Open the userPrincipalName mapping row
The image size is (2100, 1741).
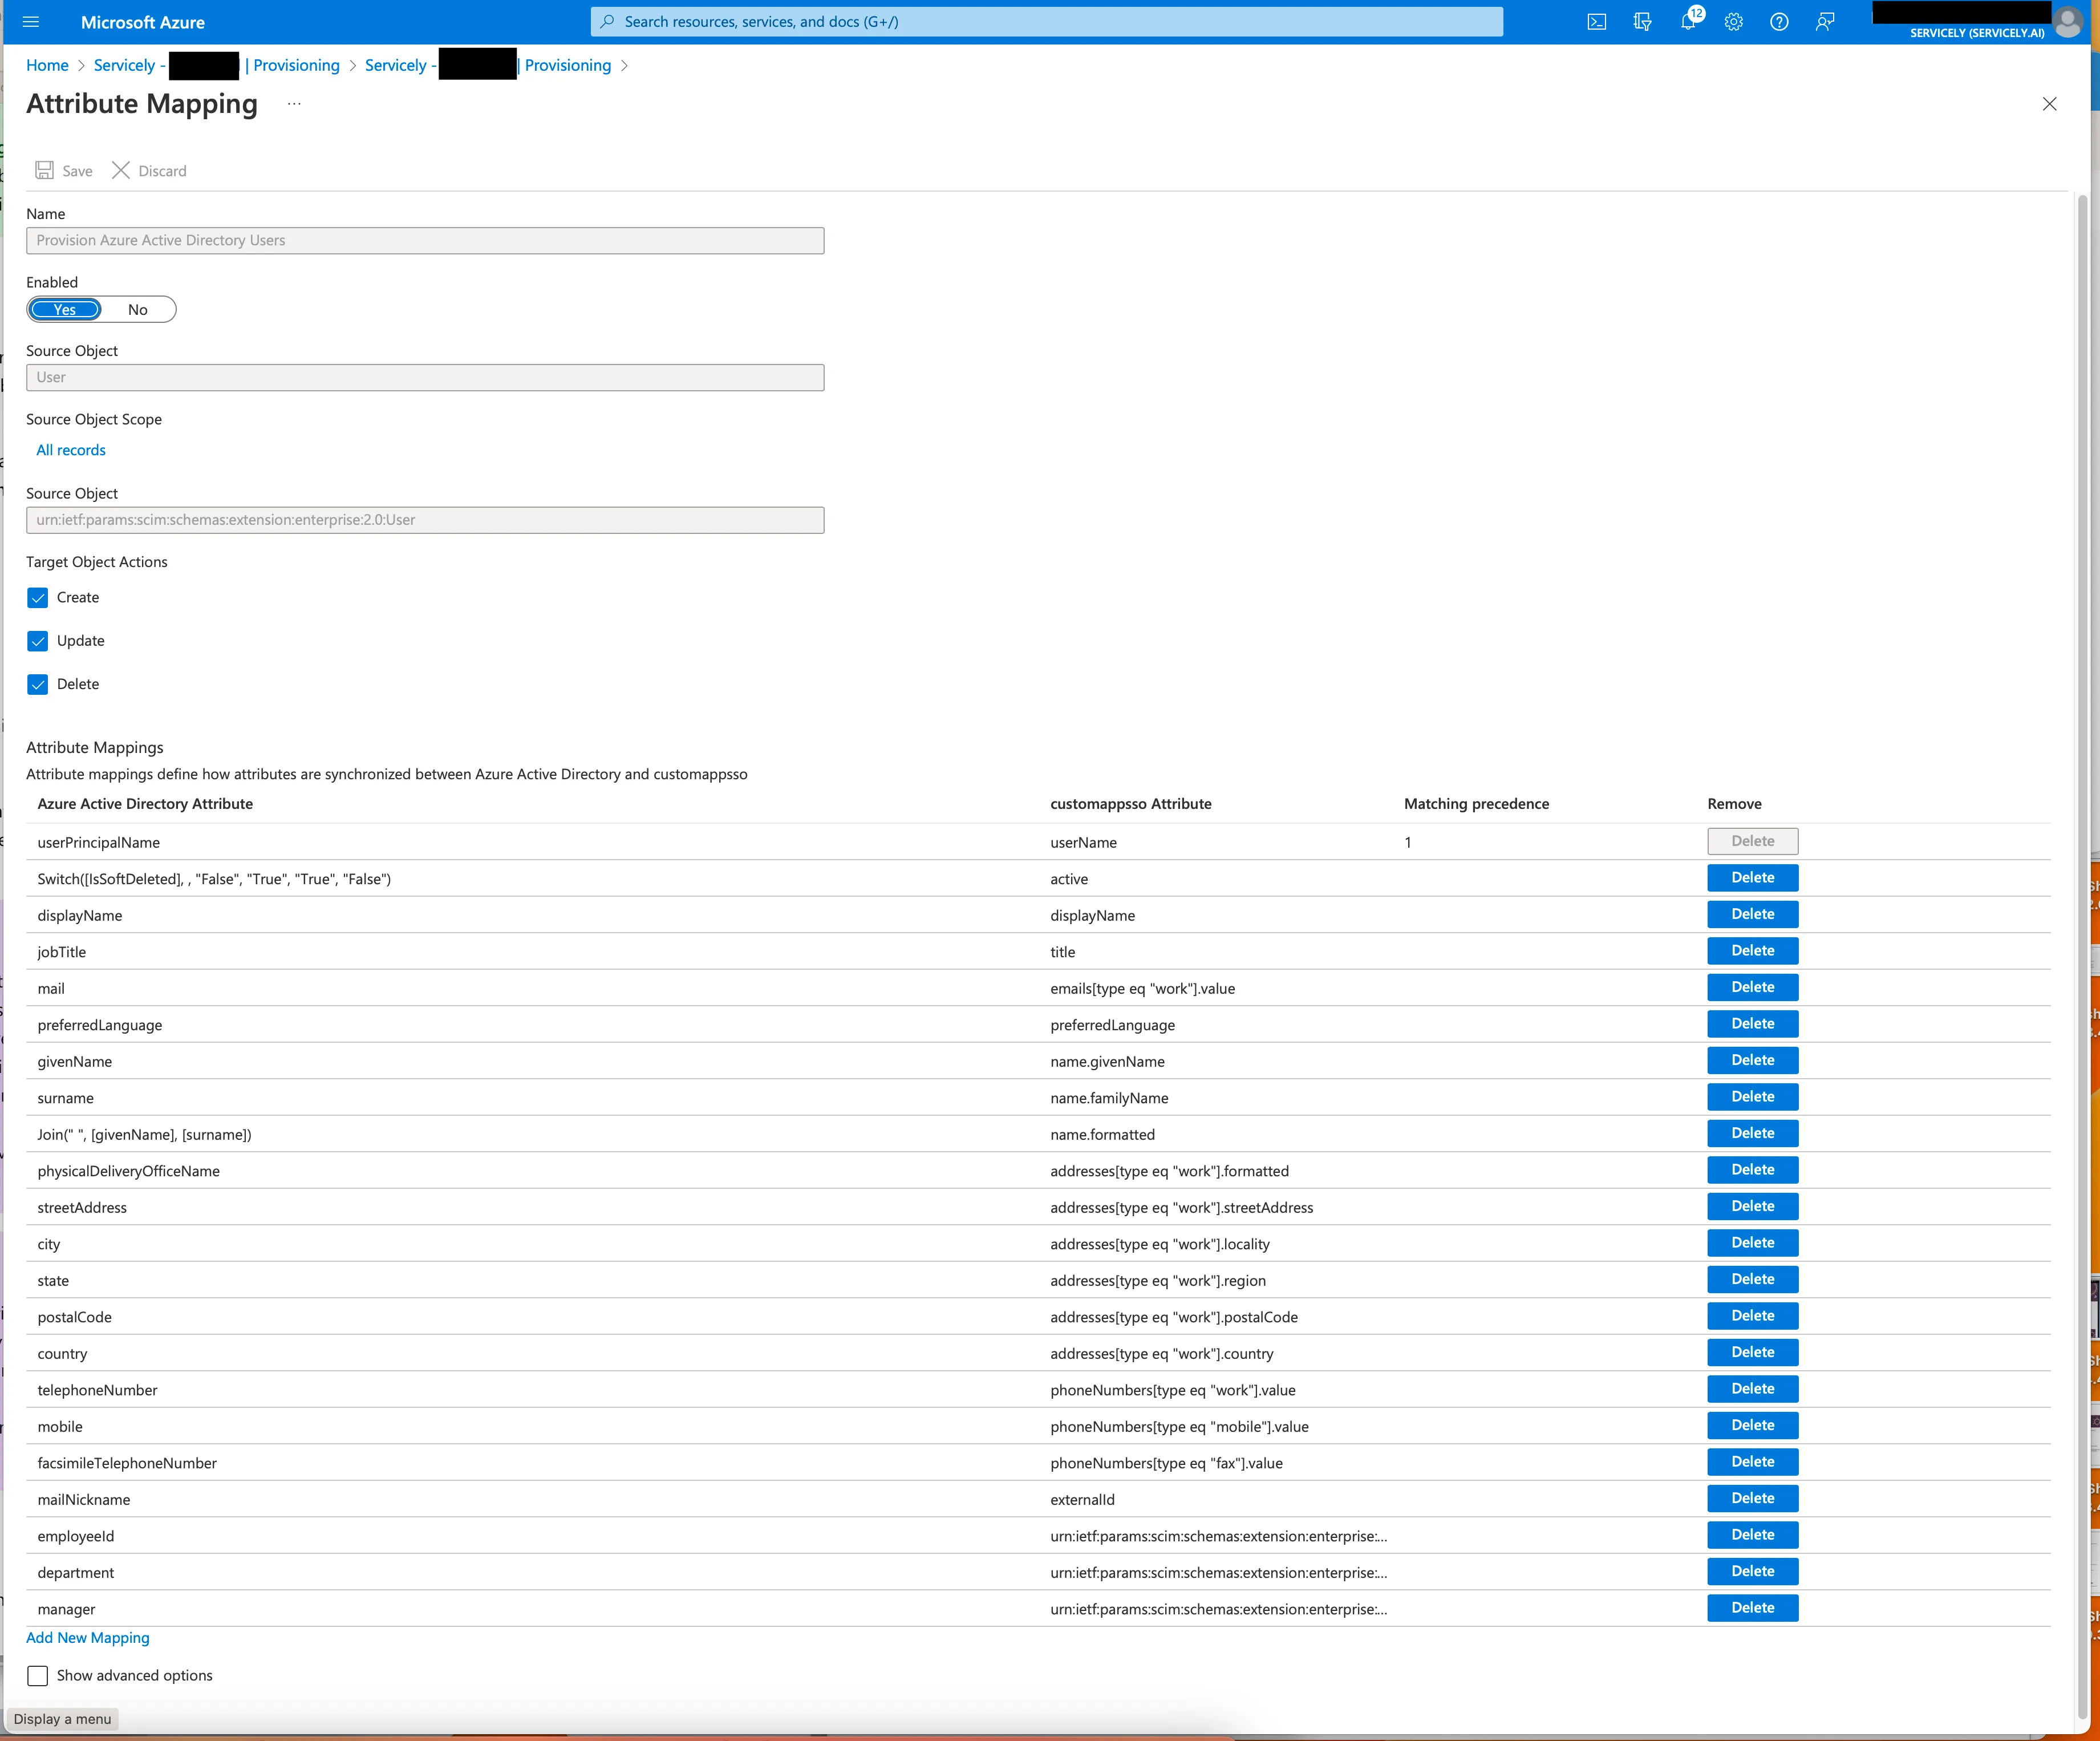coord(1038,842)
